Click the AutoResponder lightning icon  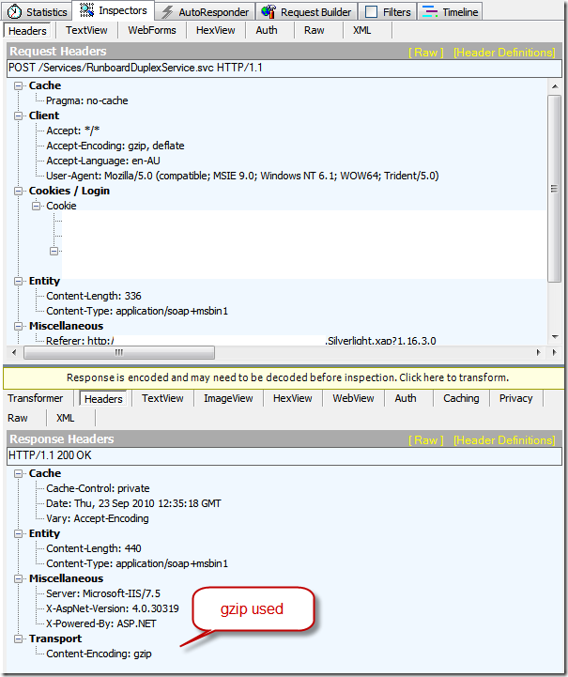click(167, 12)
